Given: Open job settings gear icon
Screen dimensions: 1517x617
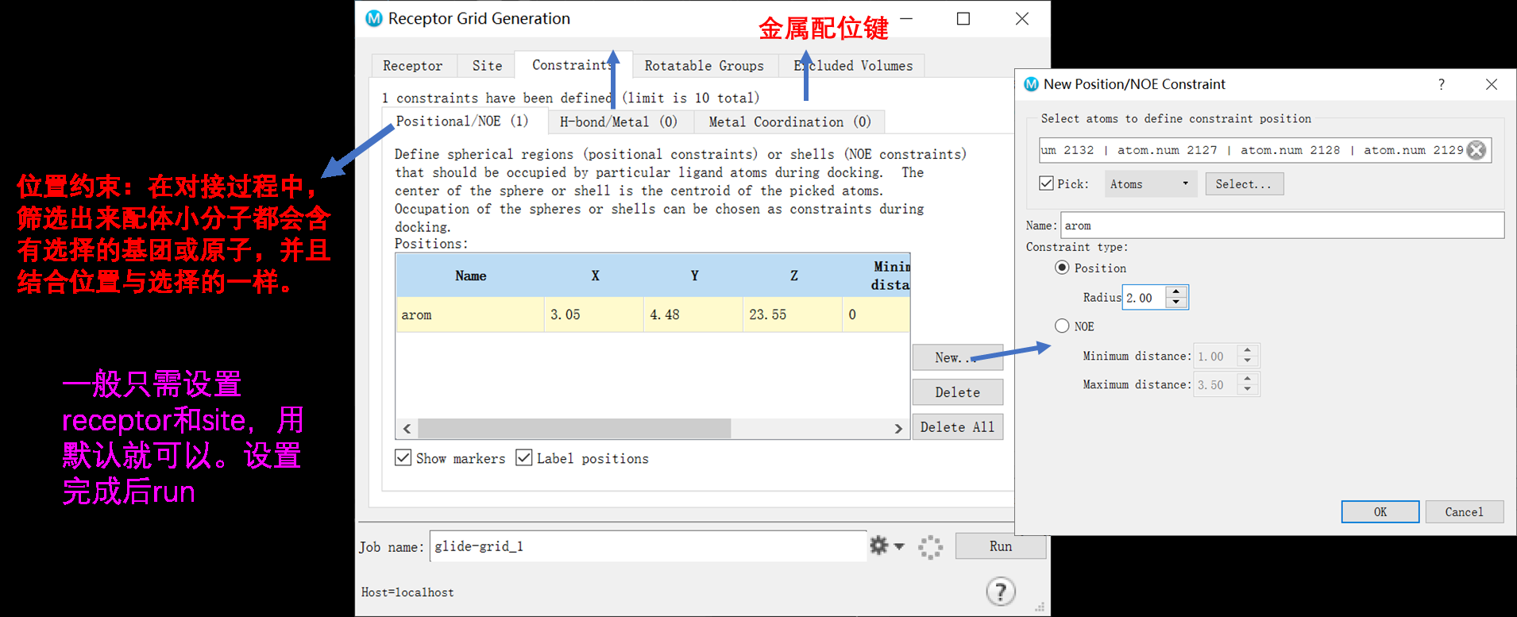Looking at the screenshot, I should pos(878,546).
